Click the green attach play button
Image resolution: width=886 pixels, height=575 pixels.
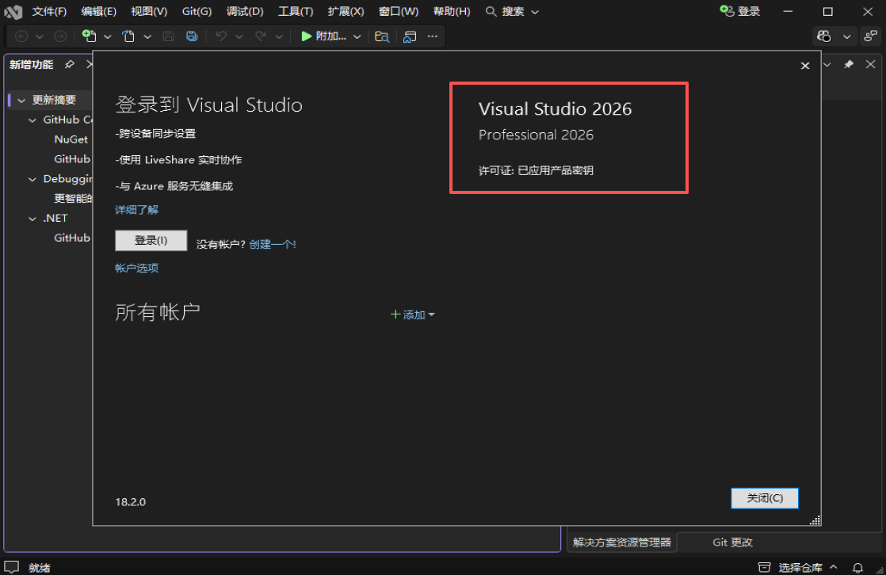(x=306, y=36)
